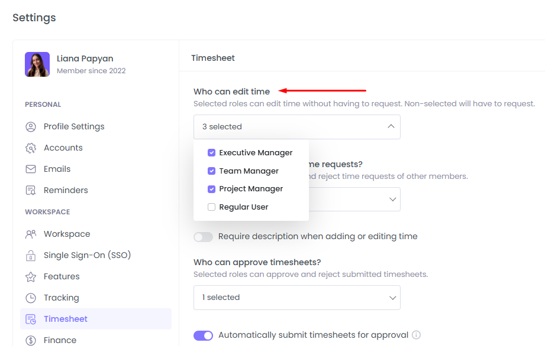Disable automatically submit timesheets toggle

203,335
